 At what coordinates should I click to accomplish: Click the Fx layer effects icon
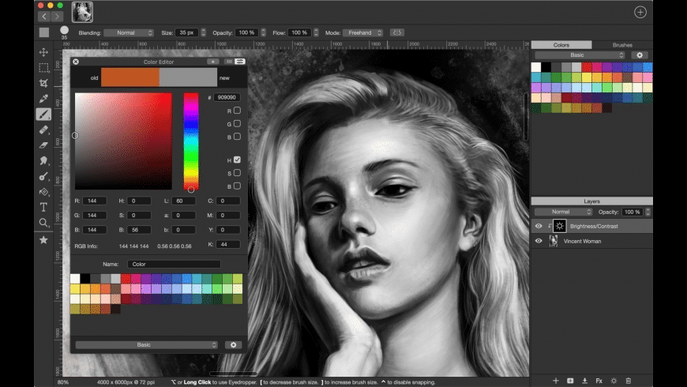click(599, 381)
